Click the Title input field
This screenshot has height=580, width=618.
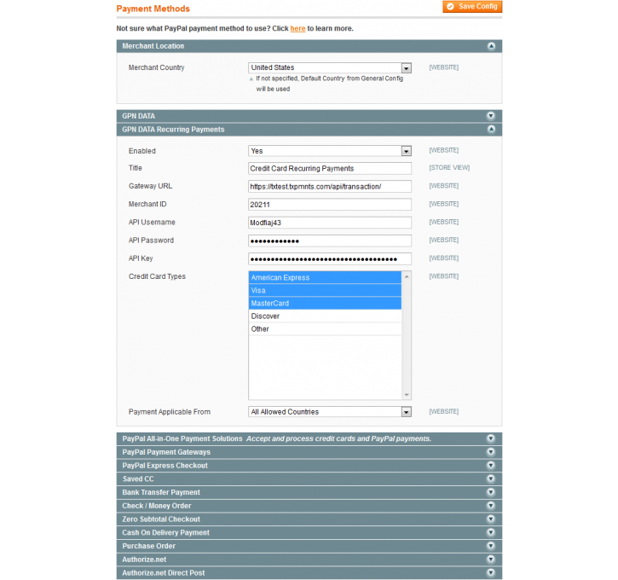point(330,168)
